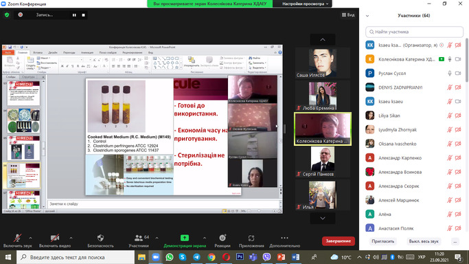469x264 pixels.
Task: Show next video tiles with down chevron
Action: click(323, 218)
